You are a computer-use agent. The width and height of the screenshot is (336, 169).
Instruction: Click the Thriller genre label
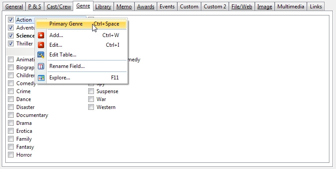(x=24, y=44)
